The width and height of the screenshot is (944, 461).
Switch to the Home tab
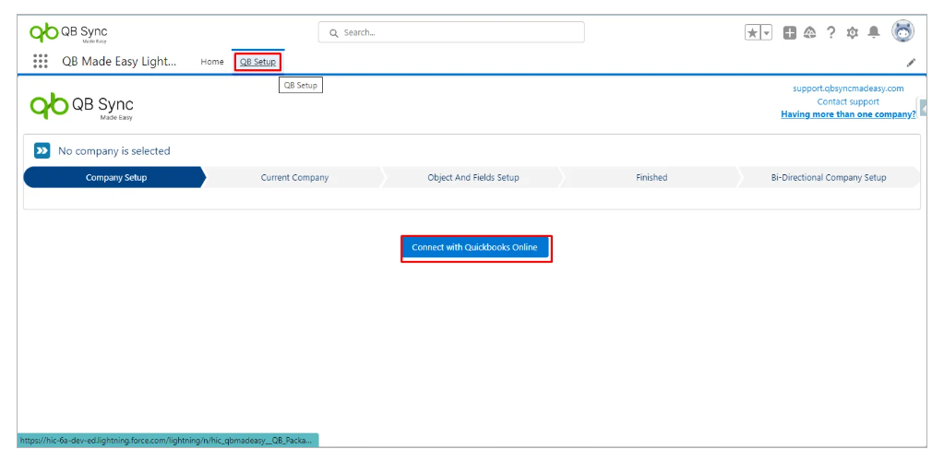(x=212, y=62)
